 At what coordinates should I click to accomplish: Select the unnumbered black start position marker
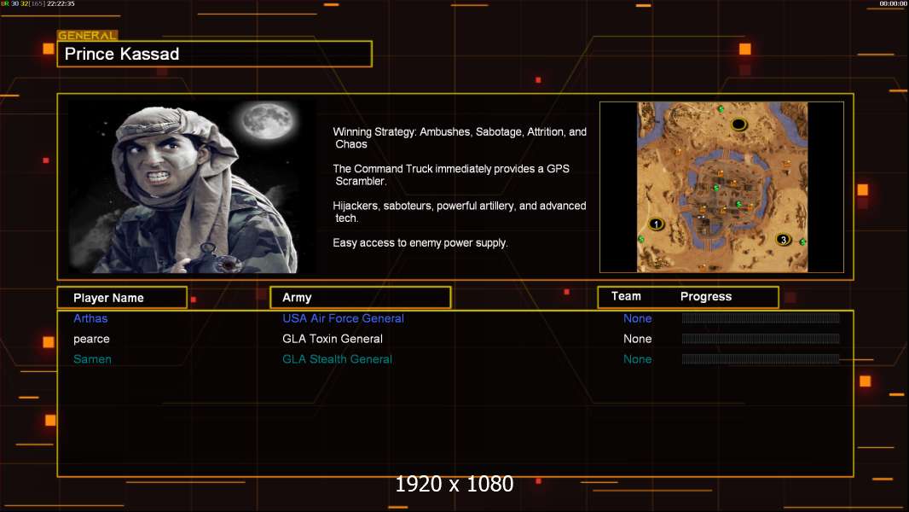(738, 124)
